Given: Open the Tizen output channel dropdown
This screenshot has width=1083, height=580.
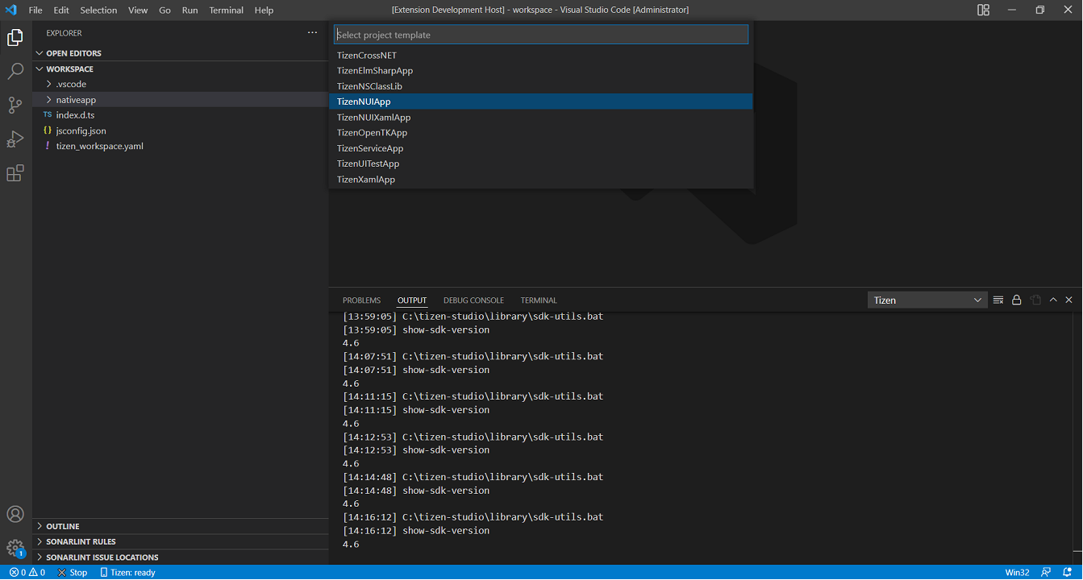Looking at the screenshot, I should pyautogui.click(x=927, y=300).
